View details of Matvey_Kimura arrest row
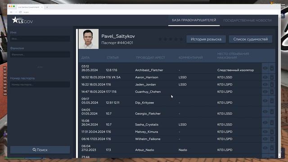The height and width of the screenshot is (162, 288). (x=265, y=132)
